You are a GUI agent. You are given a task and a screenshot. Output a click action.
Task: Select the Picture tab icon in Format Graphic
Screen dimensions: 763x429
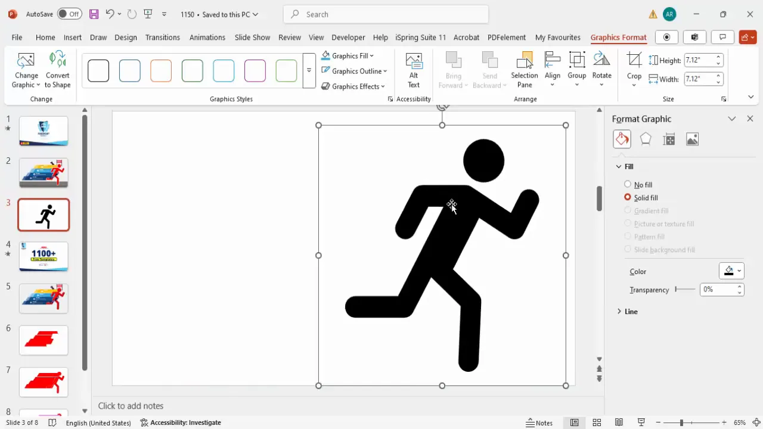pyautogui.click(x=692, y=139)
